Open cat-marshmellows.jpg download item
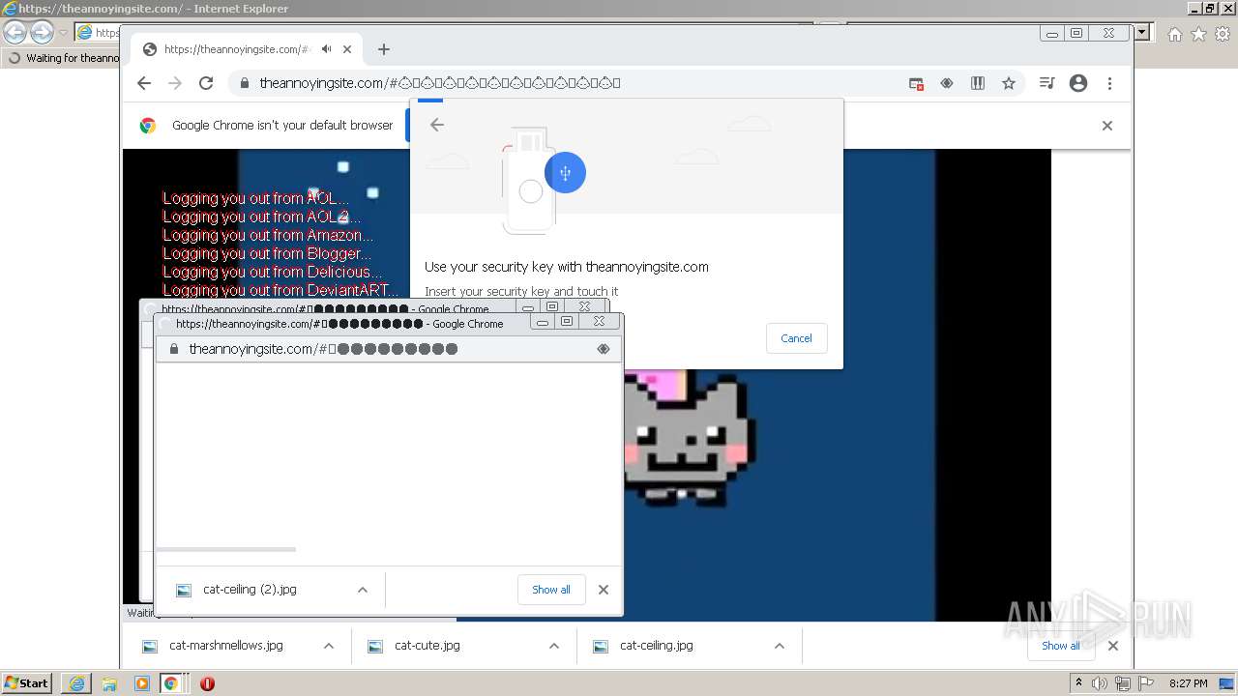The image size is (1238, 696). (226, 646)
